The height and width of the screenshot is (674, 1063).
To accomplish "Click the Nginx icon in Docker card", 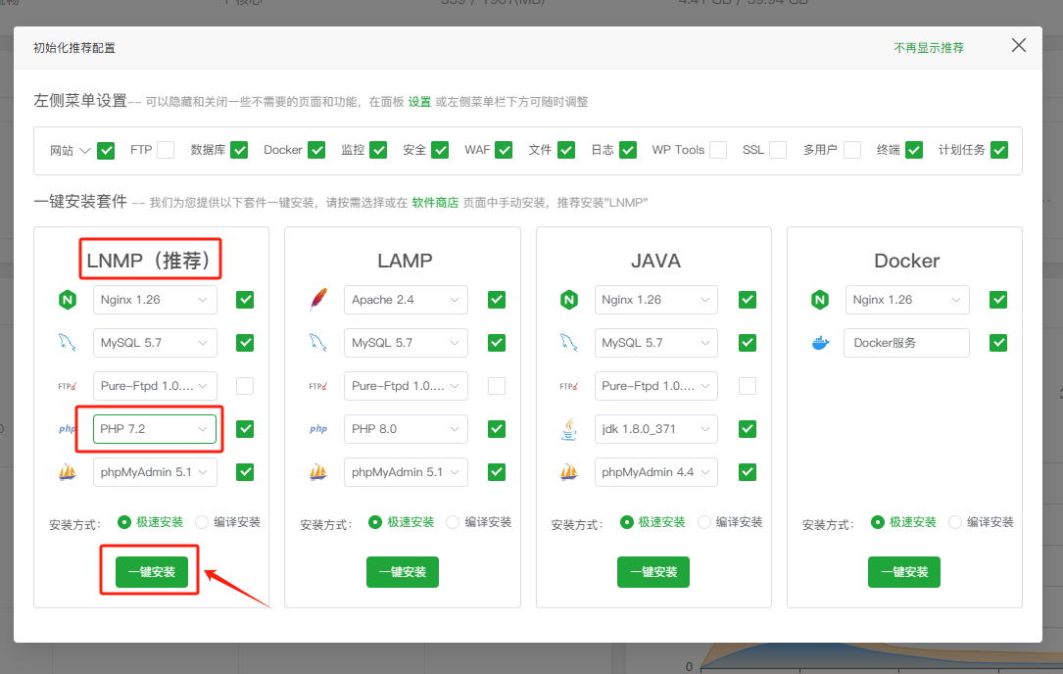I will click(x=820, y=300).
